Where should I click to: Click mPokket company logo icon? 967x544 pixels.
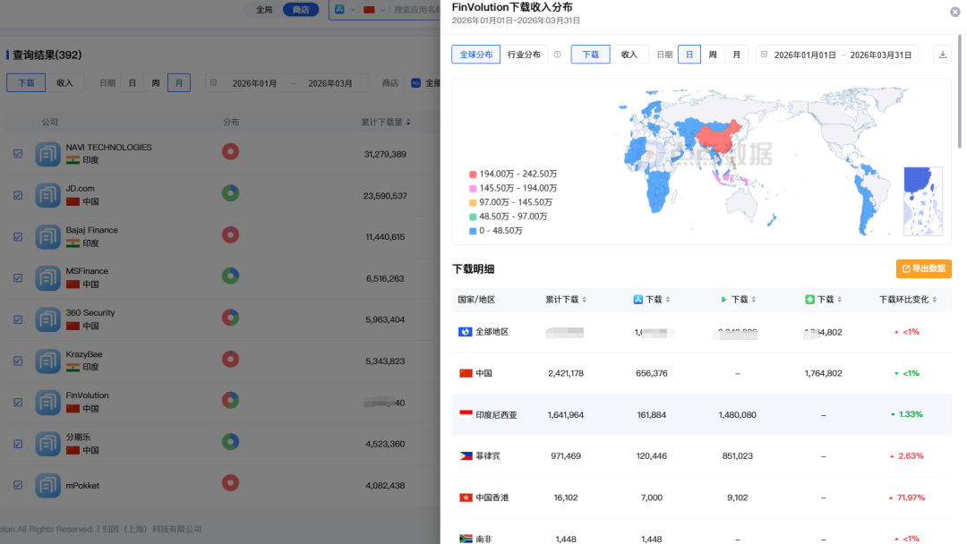[47, 486]
